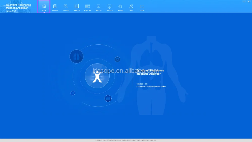Click the lungs orbit circle icon
The height and width of the screenshot is (142, 252).
coord(108,98)
